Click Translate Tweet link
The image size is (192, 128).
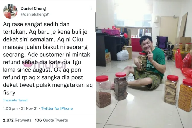(x=15, y=100)
